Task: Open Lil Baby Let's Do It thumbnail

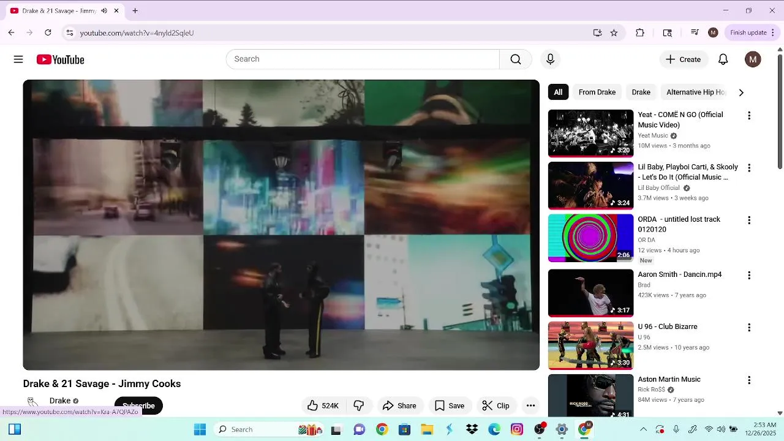Action: (x=590, y=186)
